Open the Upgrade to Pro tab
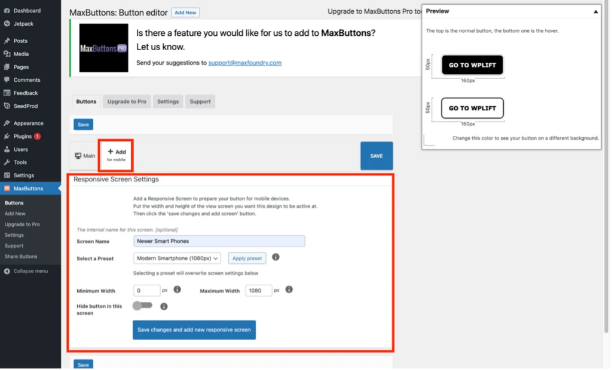Screen dimensions: 612x370 (127, 102)
